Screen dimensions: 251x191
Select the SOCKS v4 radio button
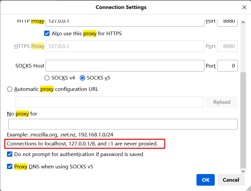coord(47,78)
